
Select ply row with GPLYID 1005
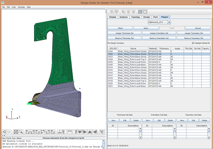pyautogui.click(x=159, y=62)
